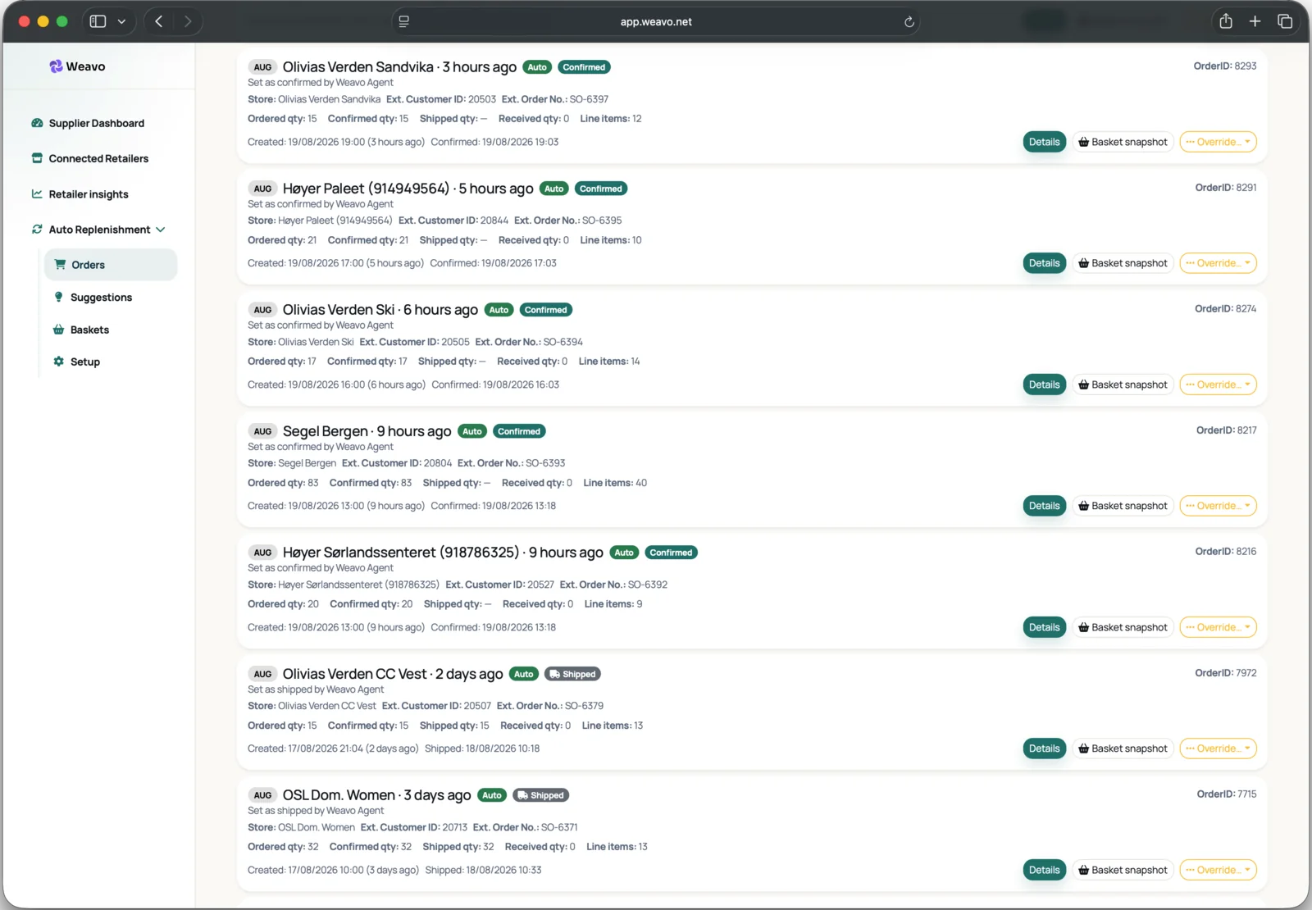The height and width of the screenshot is (910, 1312).
Task: Click the Retailer insights chart icon
Action: click(x=37, y=194)
